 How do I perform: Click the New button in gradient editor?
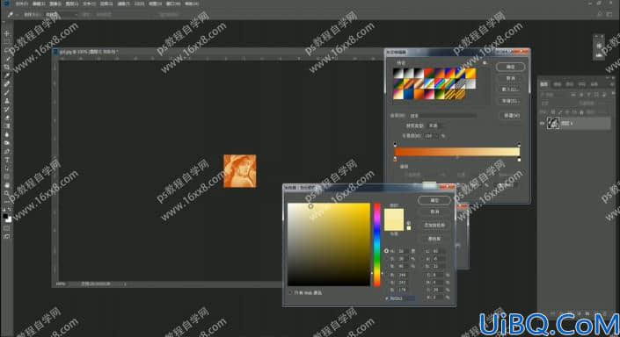click(511, 116)
